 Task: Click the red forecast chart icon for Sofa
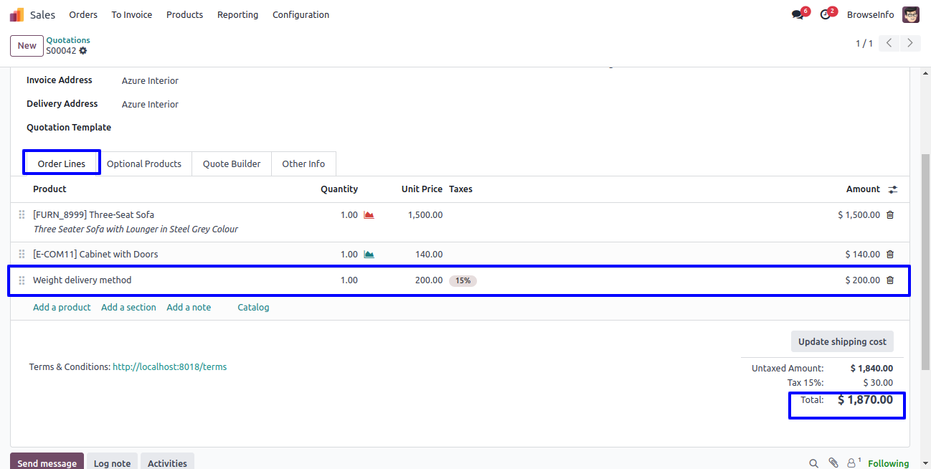tap(369, 214)
